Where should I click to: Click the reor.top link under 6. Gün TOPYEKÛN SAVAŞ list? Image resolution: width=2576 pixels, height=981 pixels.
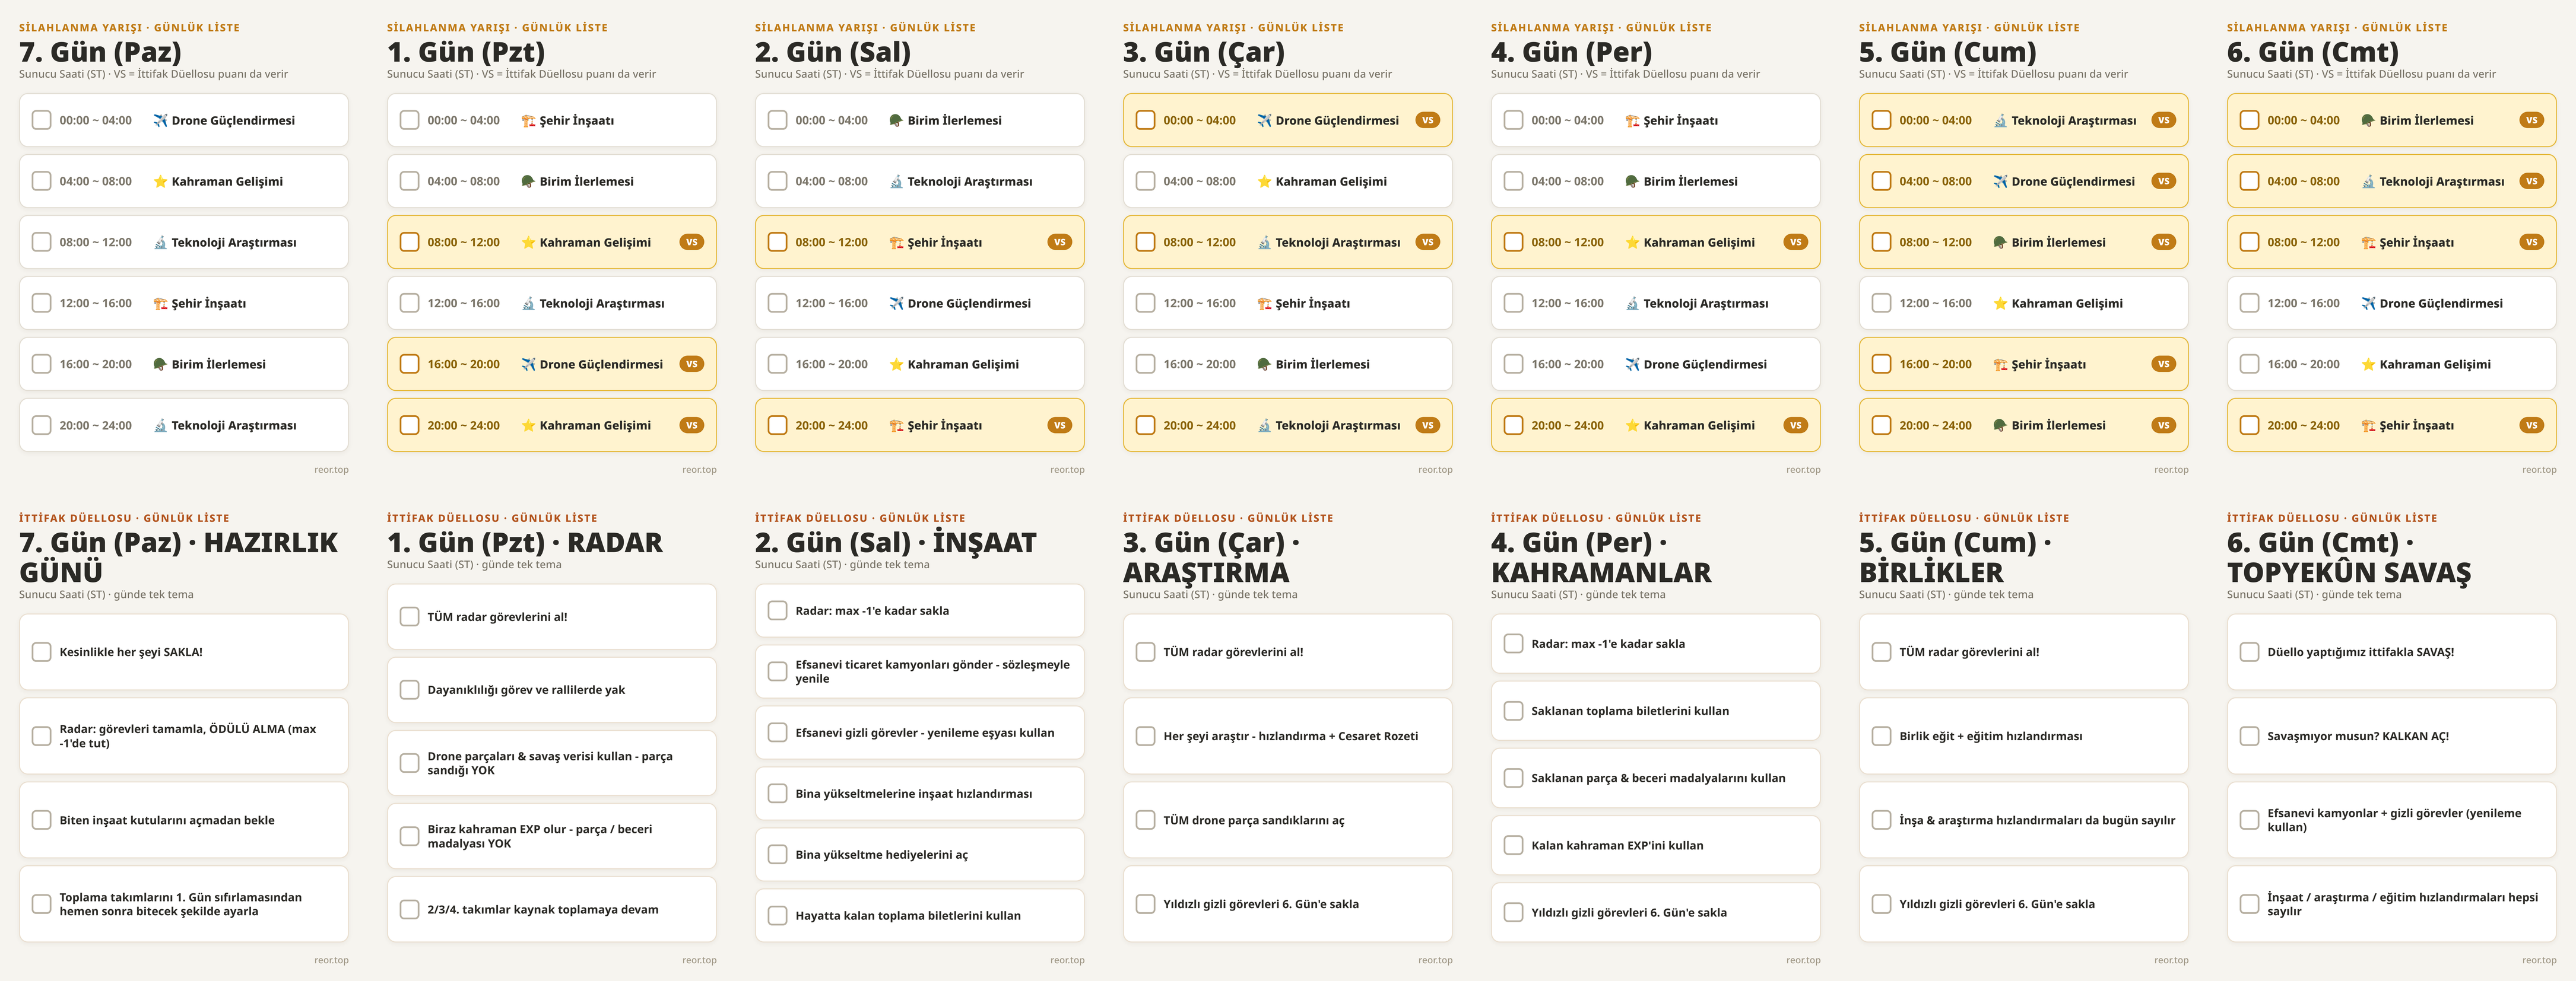(2539, 960)
